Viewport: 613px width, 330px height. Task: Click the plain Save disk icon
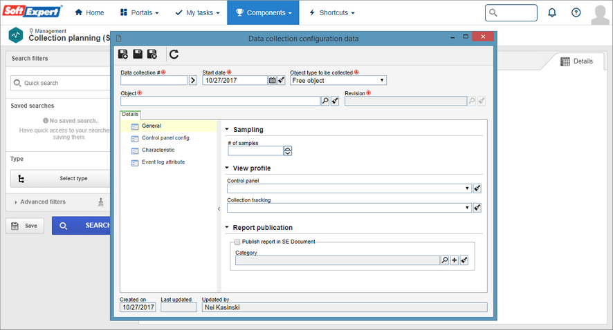click(x=138, y=55)
